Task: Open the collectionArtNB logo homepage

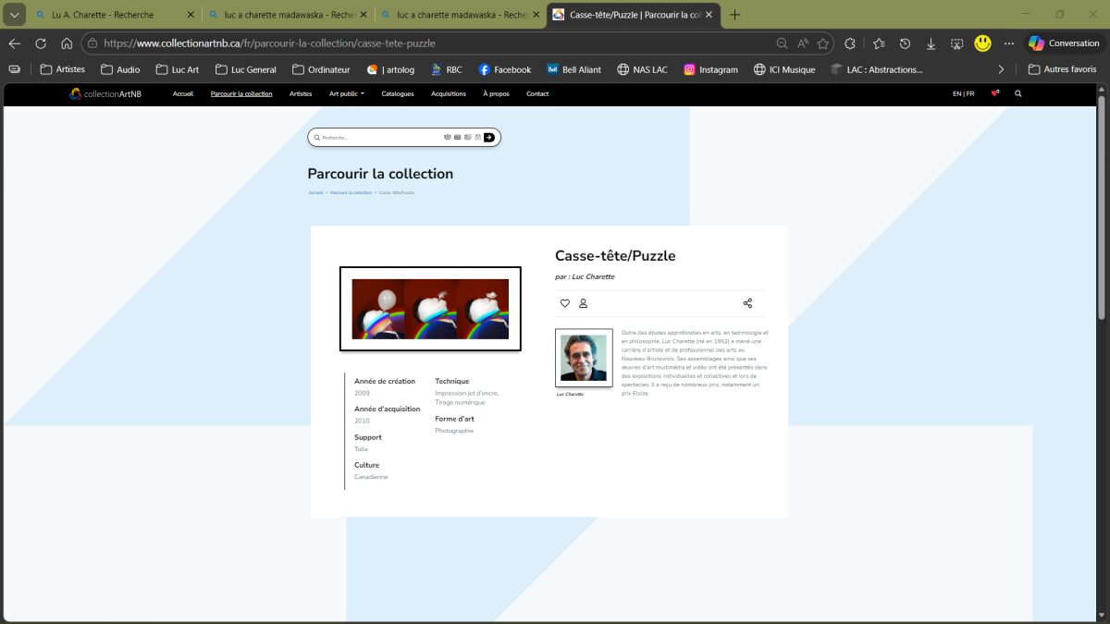Action: pyautogui.click(x=105, y=93)
